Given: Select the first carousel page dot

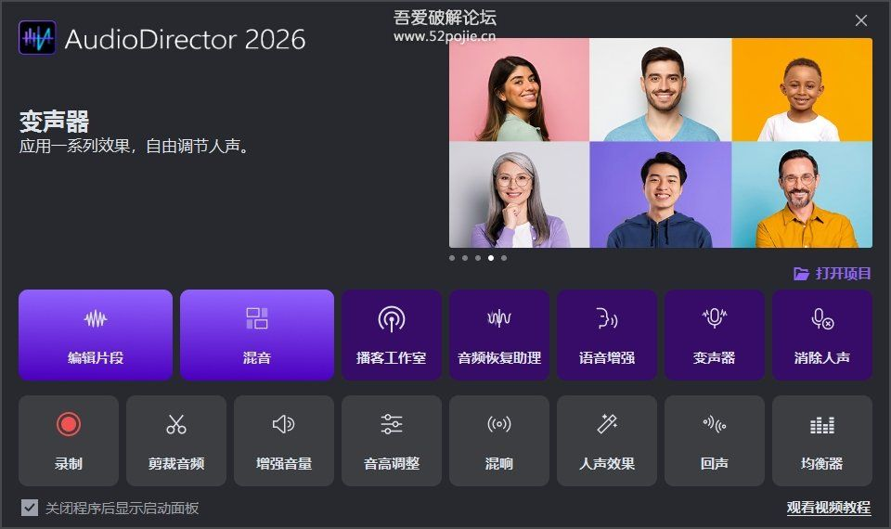Looking at the screenshot, I should pos(452,258).
